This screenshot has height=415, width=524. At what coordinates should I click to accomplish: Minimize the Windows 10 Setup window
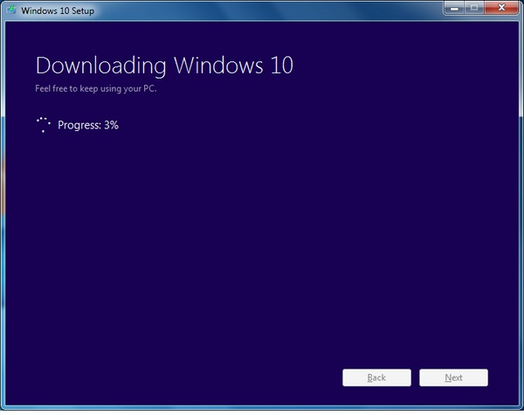point(454,8)
